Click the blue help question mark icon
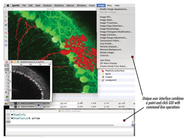Image resolution: width=185 pixels, height=138 pixels. (133, 125)
